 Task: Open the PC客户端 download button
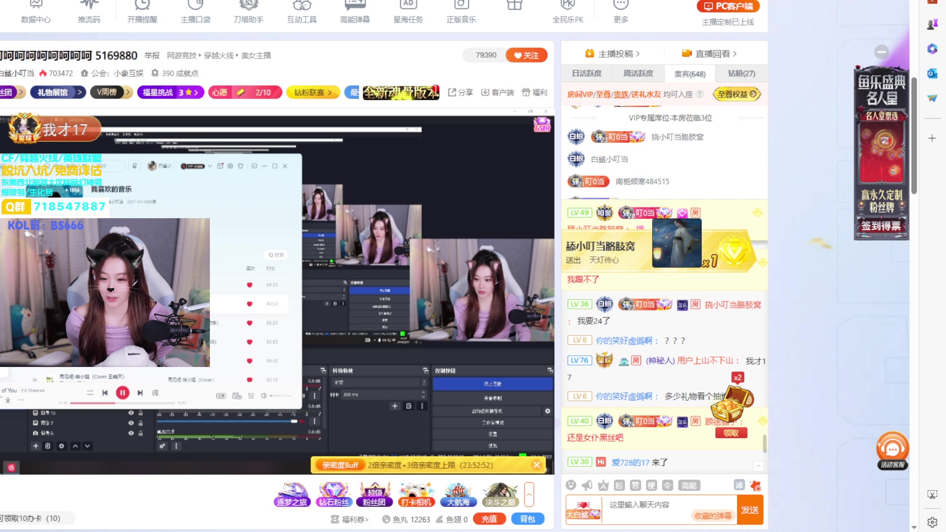(x=728, y=6)
